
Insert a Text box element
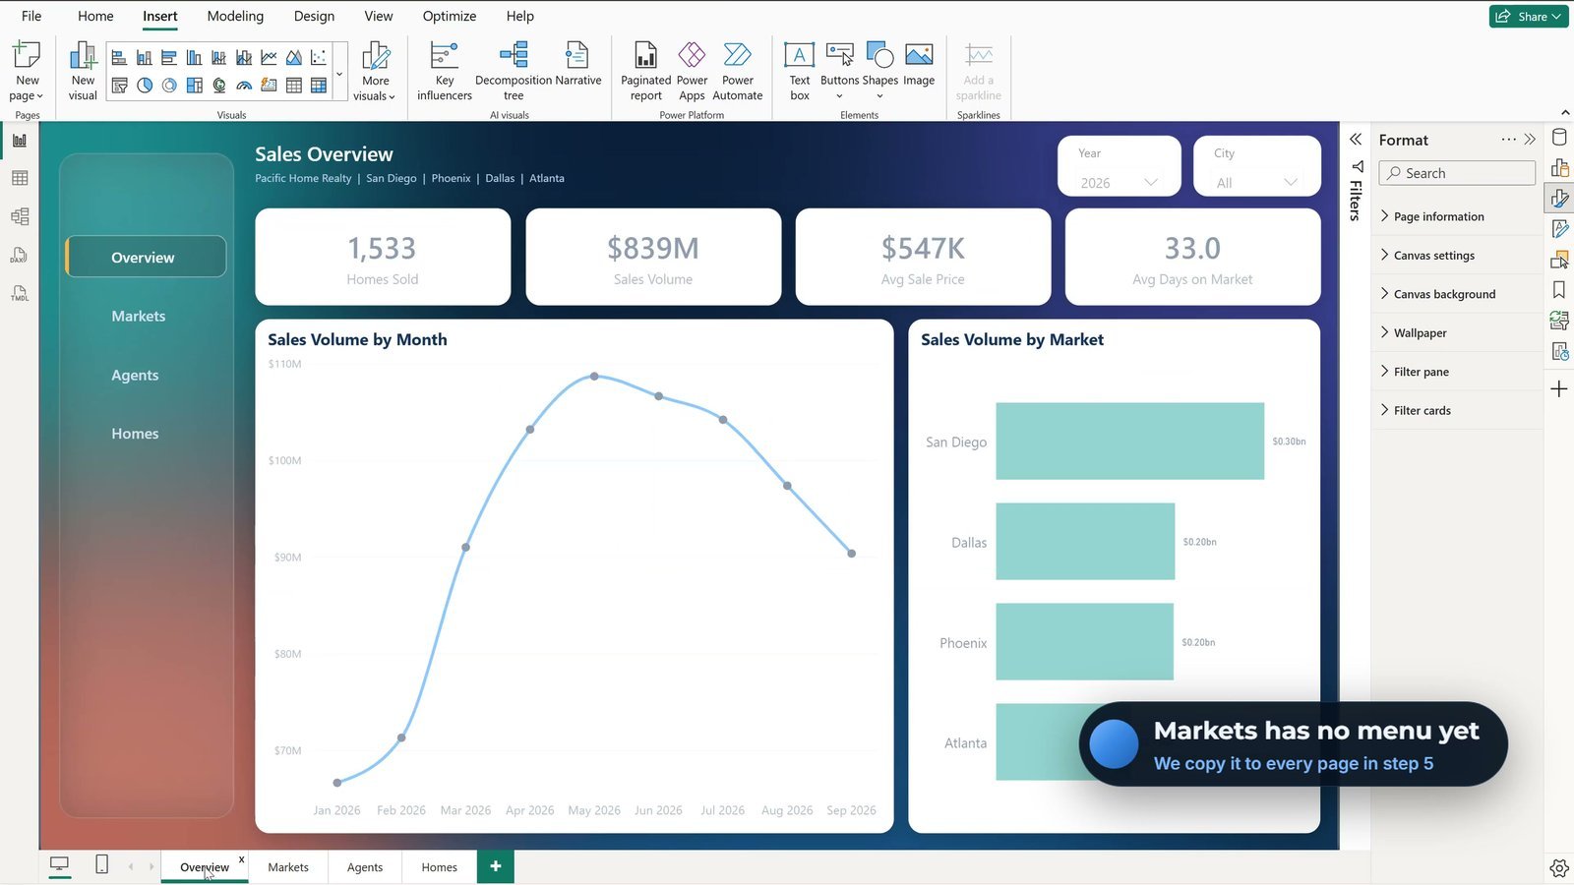(x=799, y=71)
